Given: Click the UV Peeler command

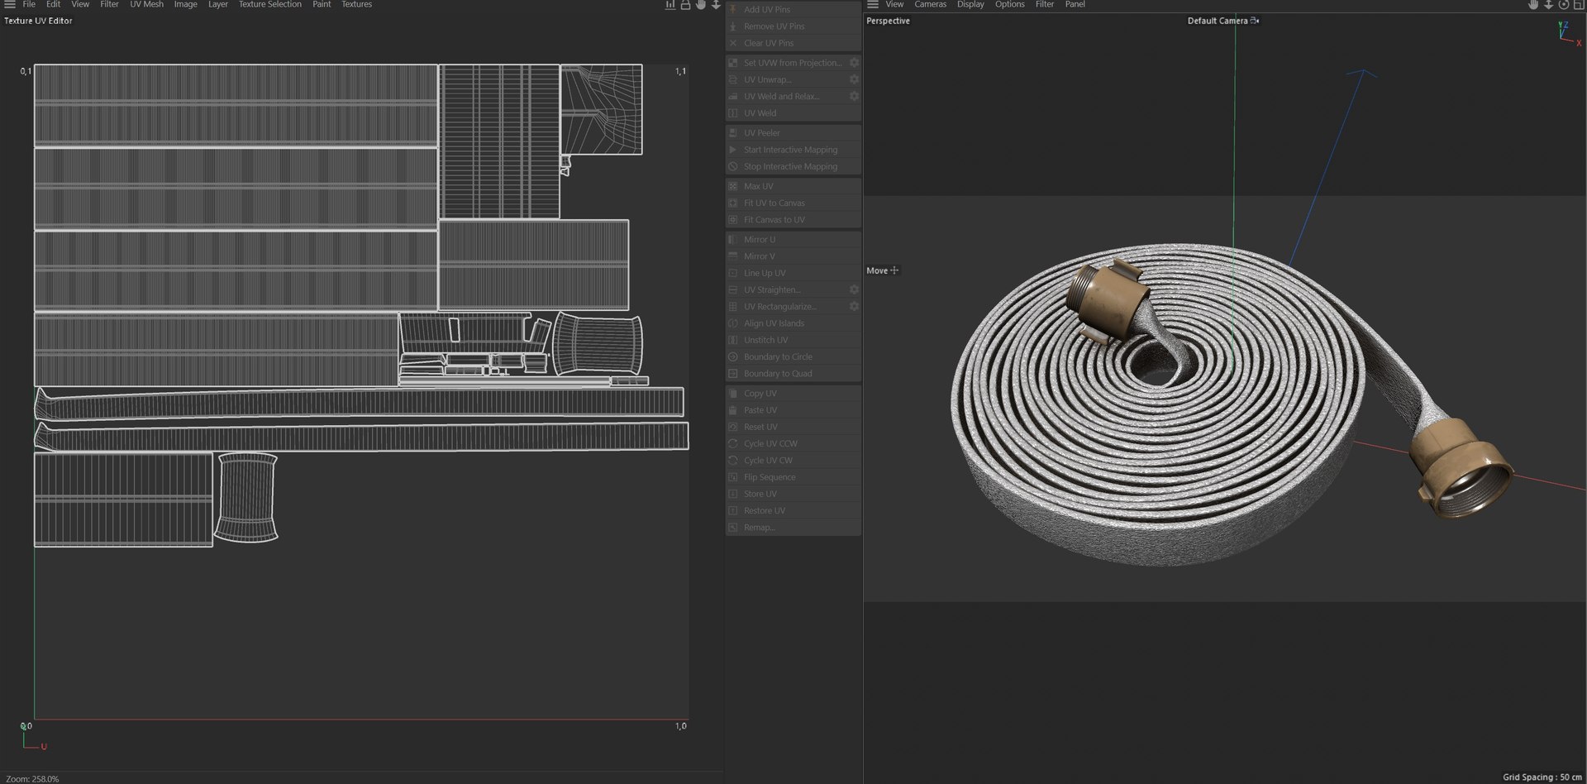Looking at the screenshot, I should pos(793,132).
